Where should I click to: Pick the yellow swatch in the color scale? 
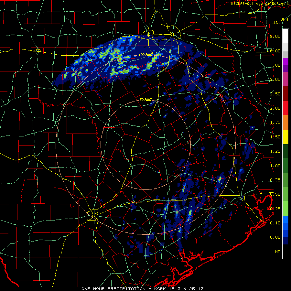point(286,137)
